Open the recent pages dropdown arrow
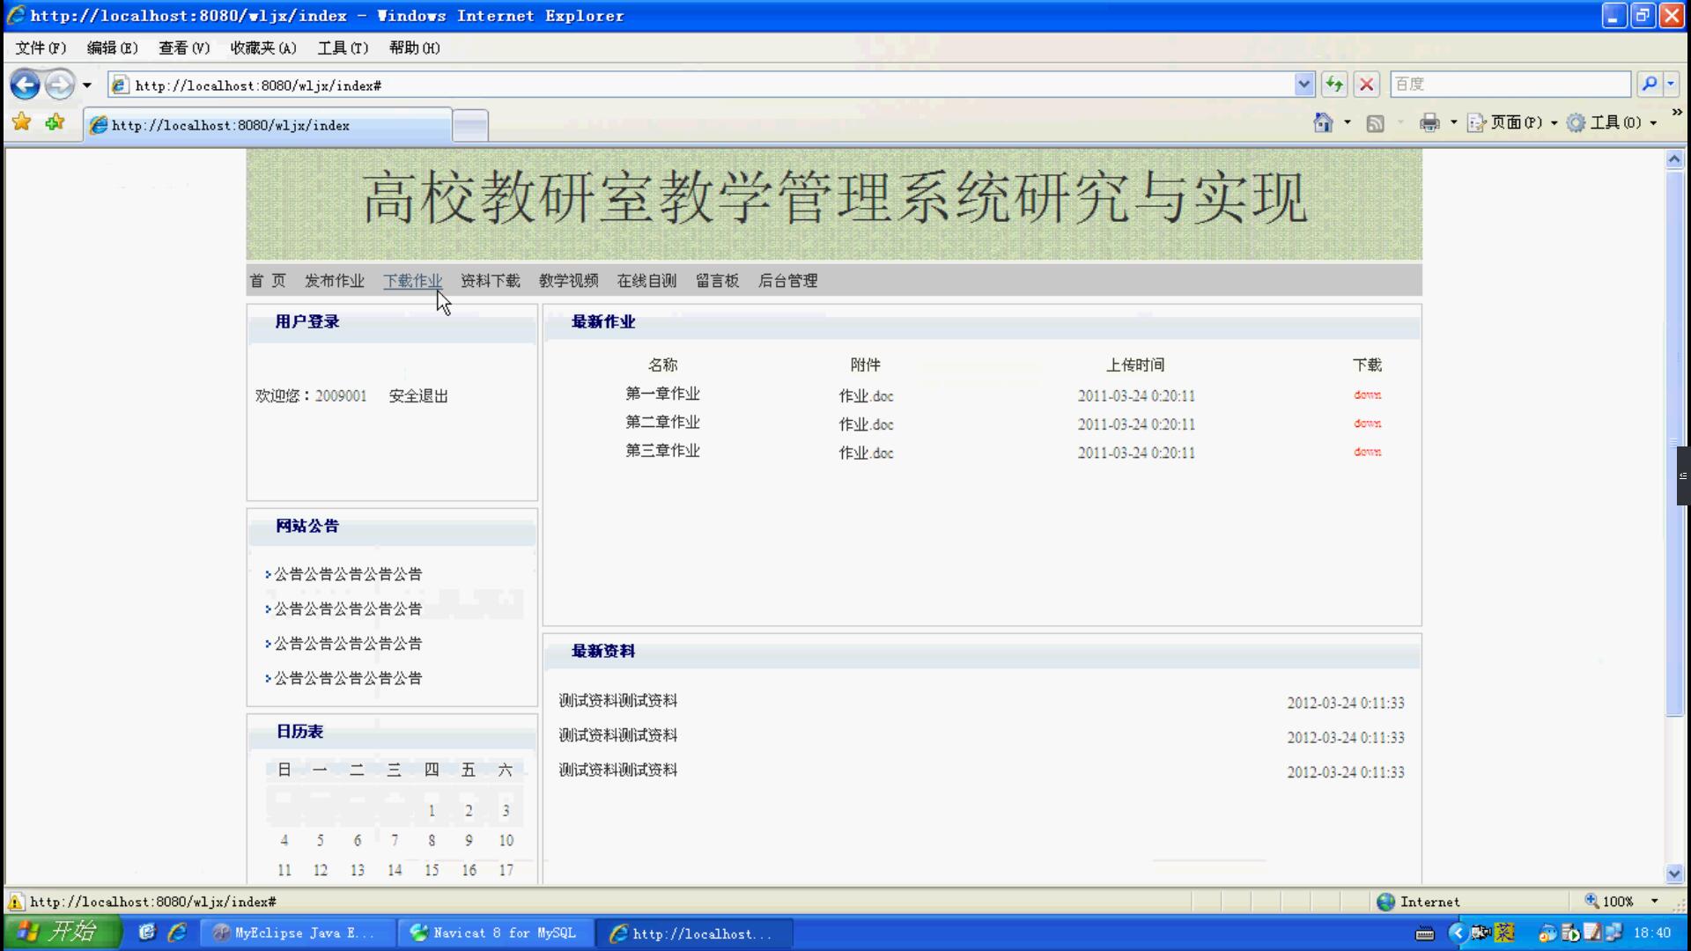The width and height of the screenshot is (1691, 951). (86, 85)
